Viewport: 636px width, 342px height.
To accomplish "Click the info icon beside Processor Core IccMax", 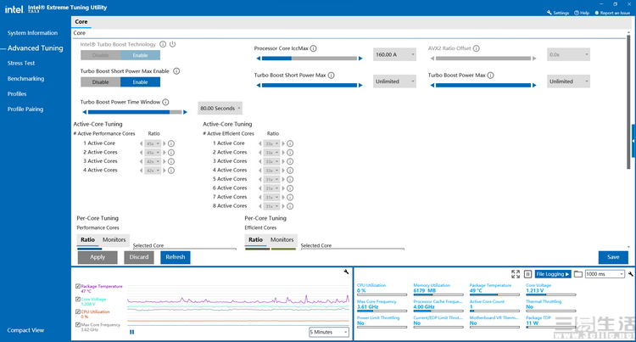I will [x=313, y=48].
